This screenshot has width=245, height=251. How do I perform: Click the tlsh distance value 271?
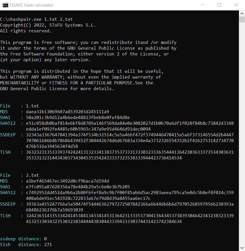tap(48, 245)
